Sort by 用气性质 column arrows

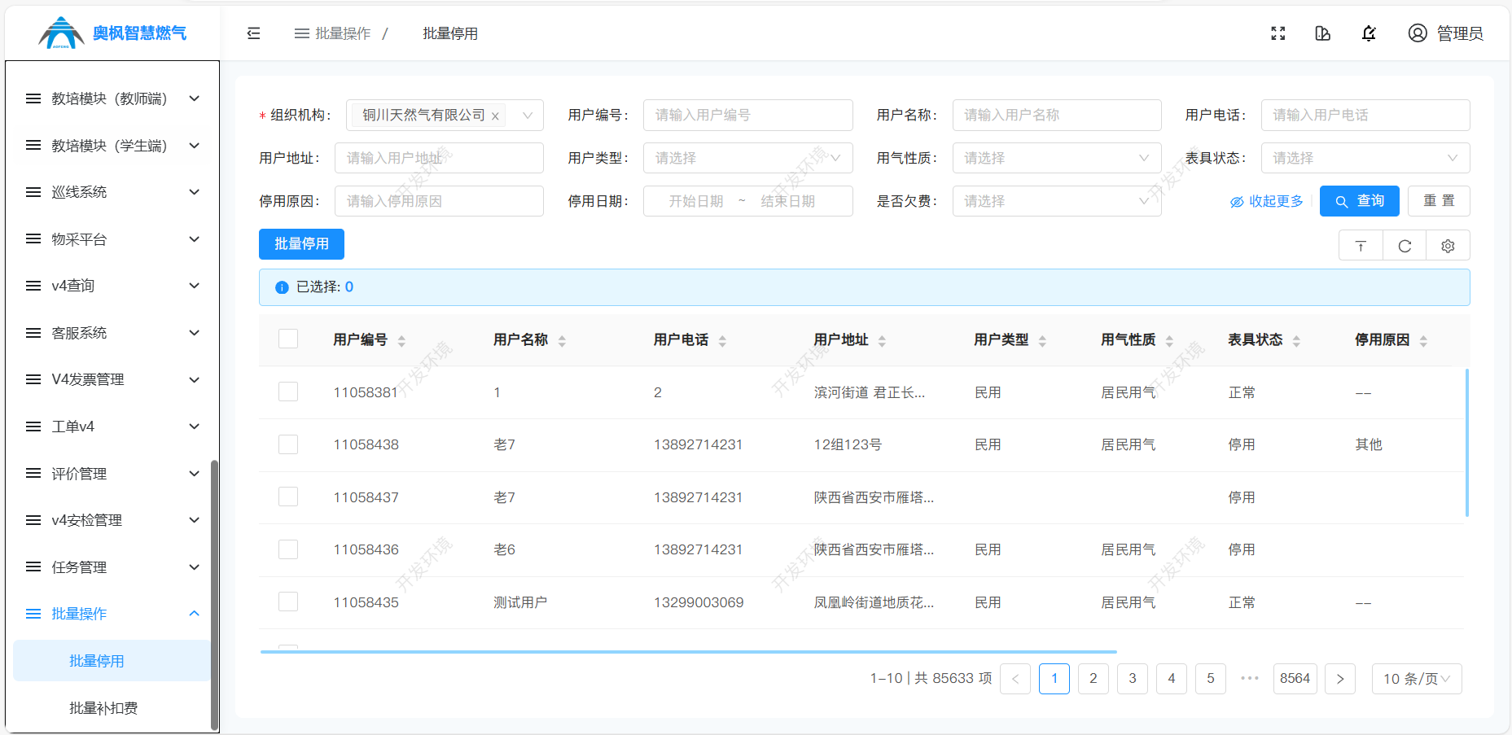(1169, 341)
